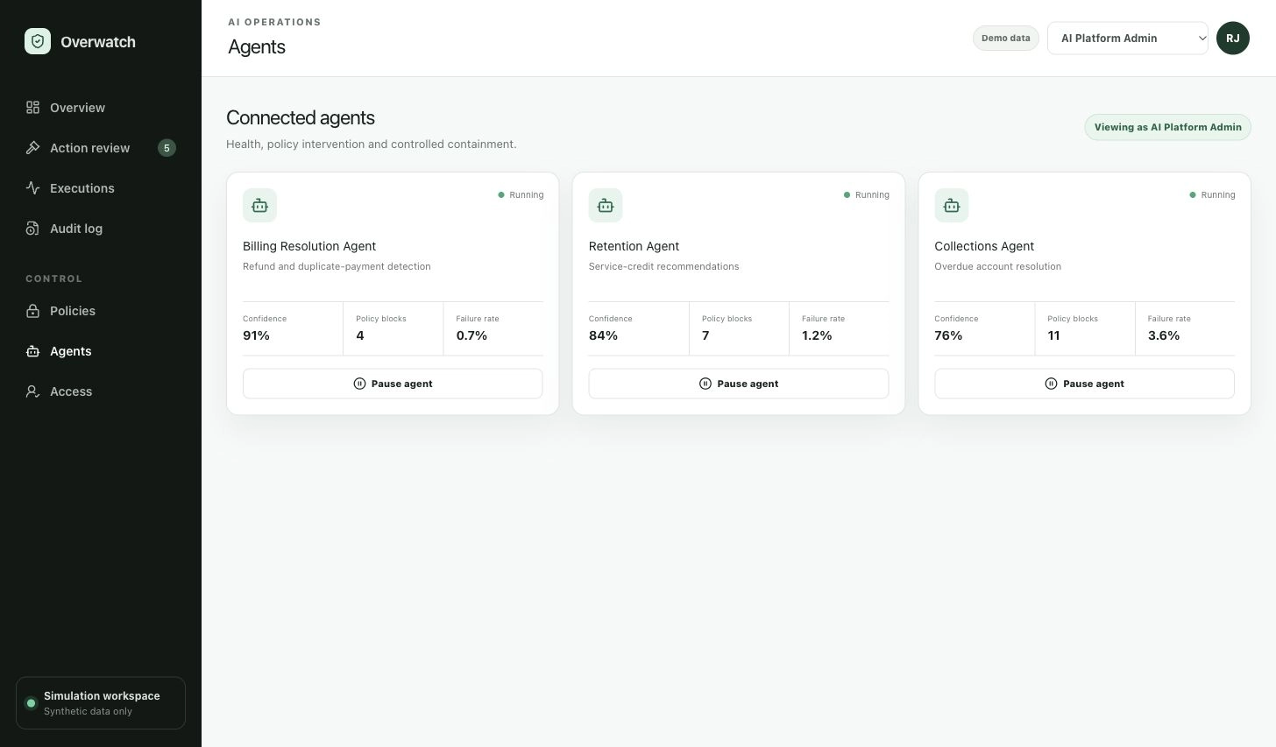The height and width of the screenshot is (747, 1276).
Task: Click the 76% confidence value
Action: (948, 335)
